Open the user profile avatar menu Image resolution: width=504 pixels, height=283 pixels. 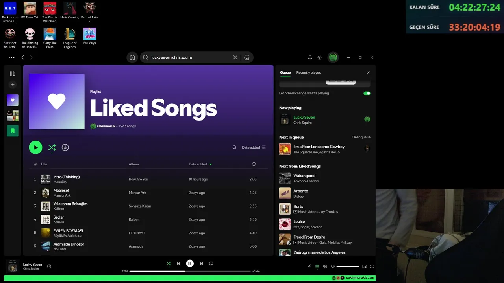[x=333, y=57]
